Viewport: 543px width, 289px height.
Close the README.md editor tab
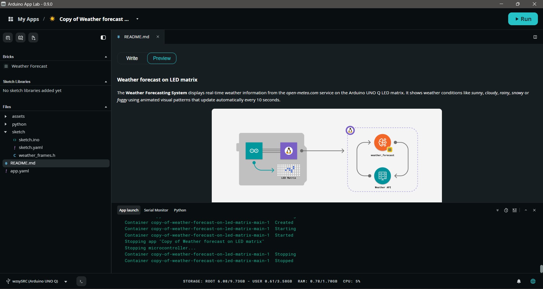click(158, 37)
